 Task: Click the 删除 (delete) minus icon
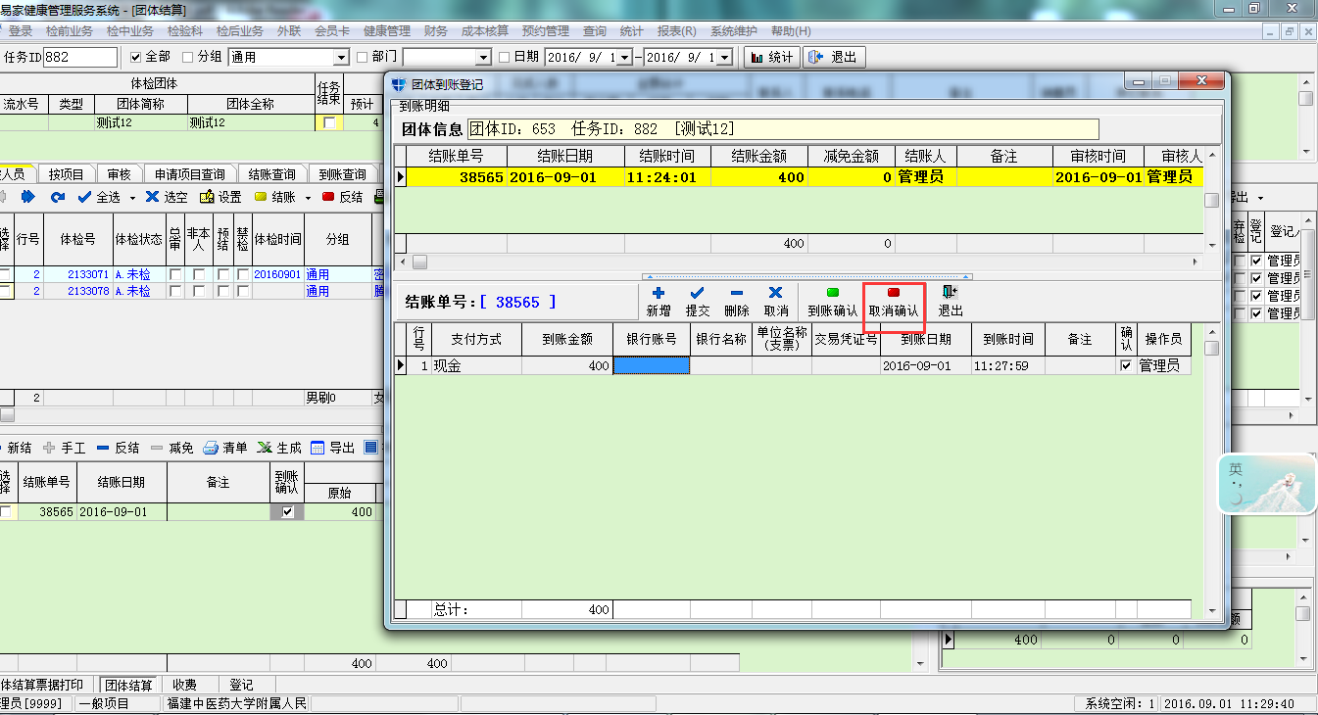tap(737, 293)
